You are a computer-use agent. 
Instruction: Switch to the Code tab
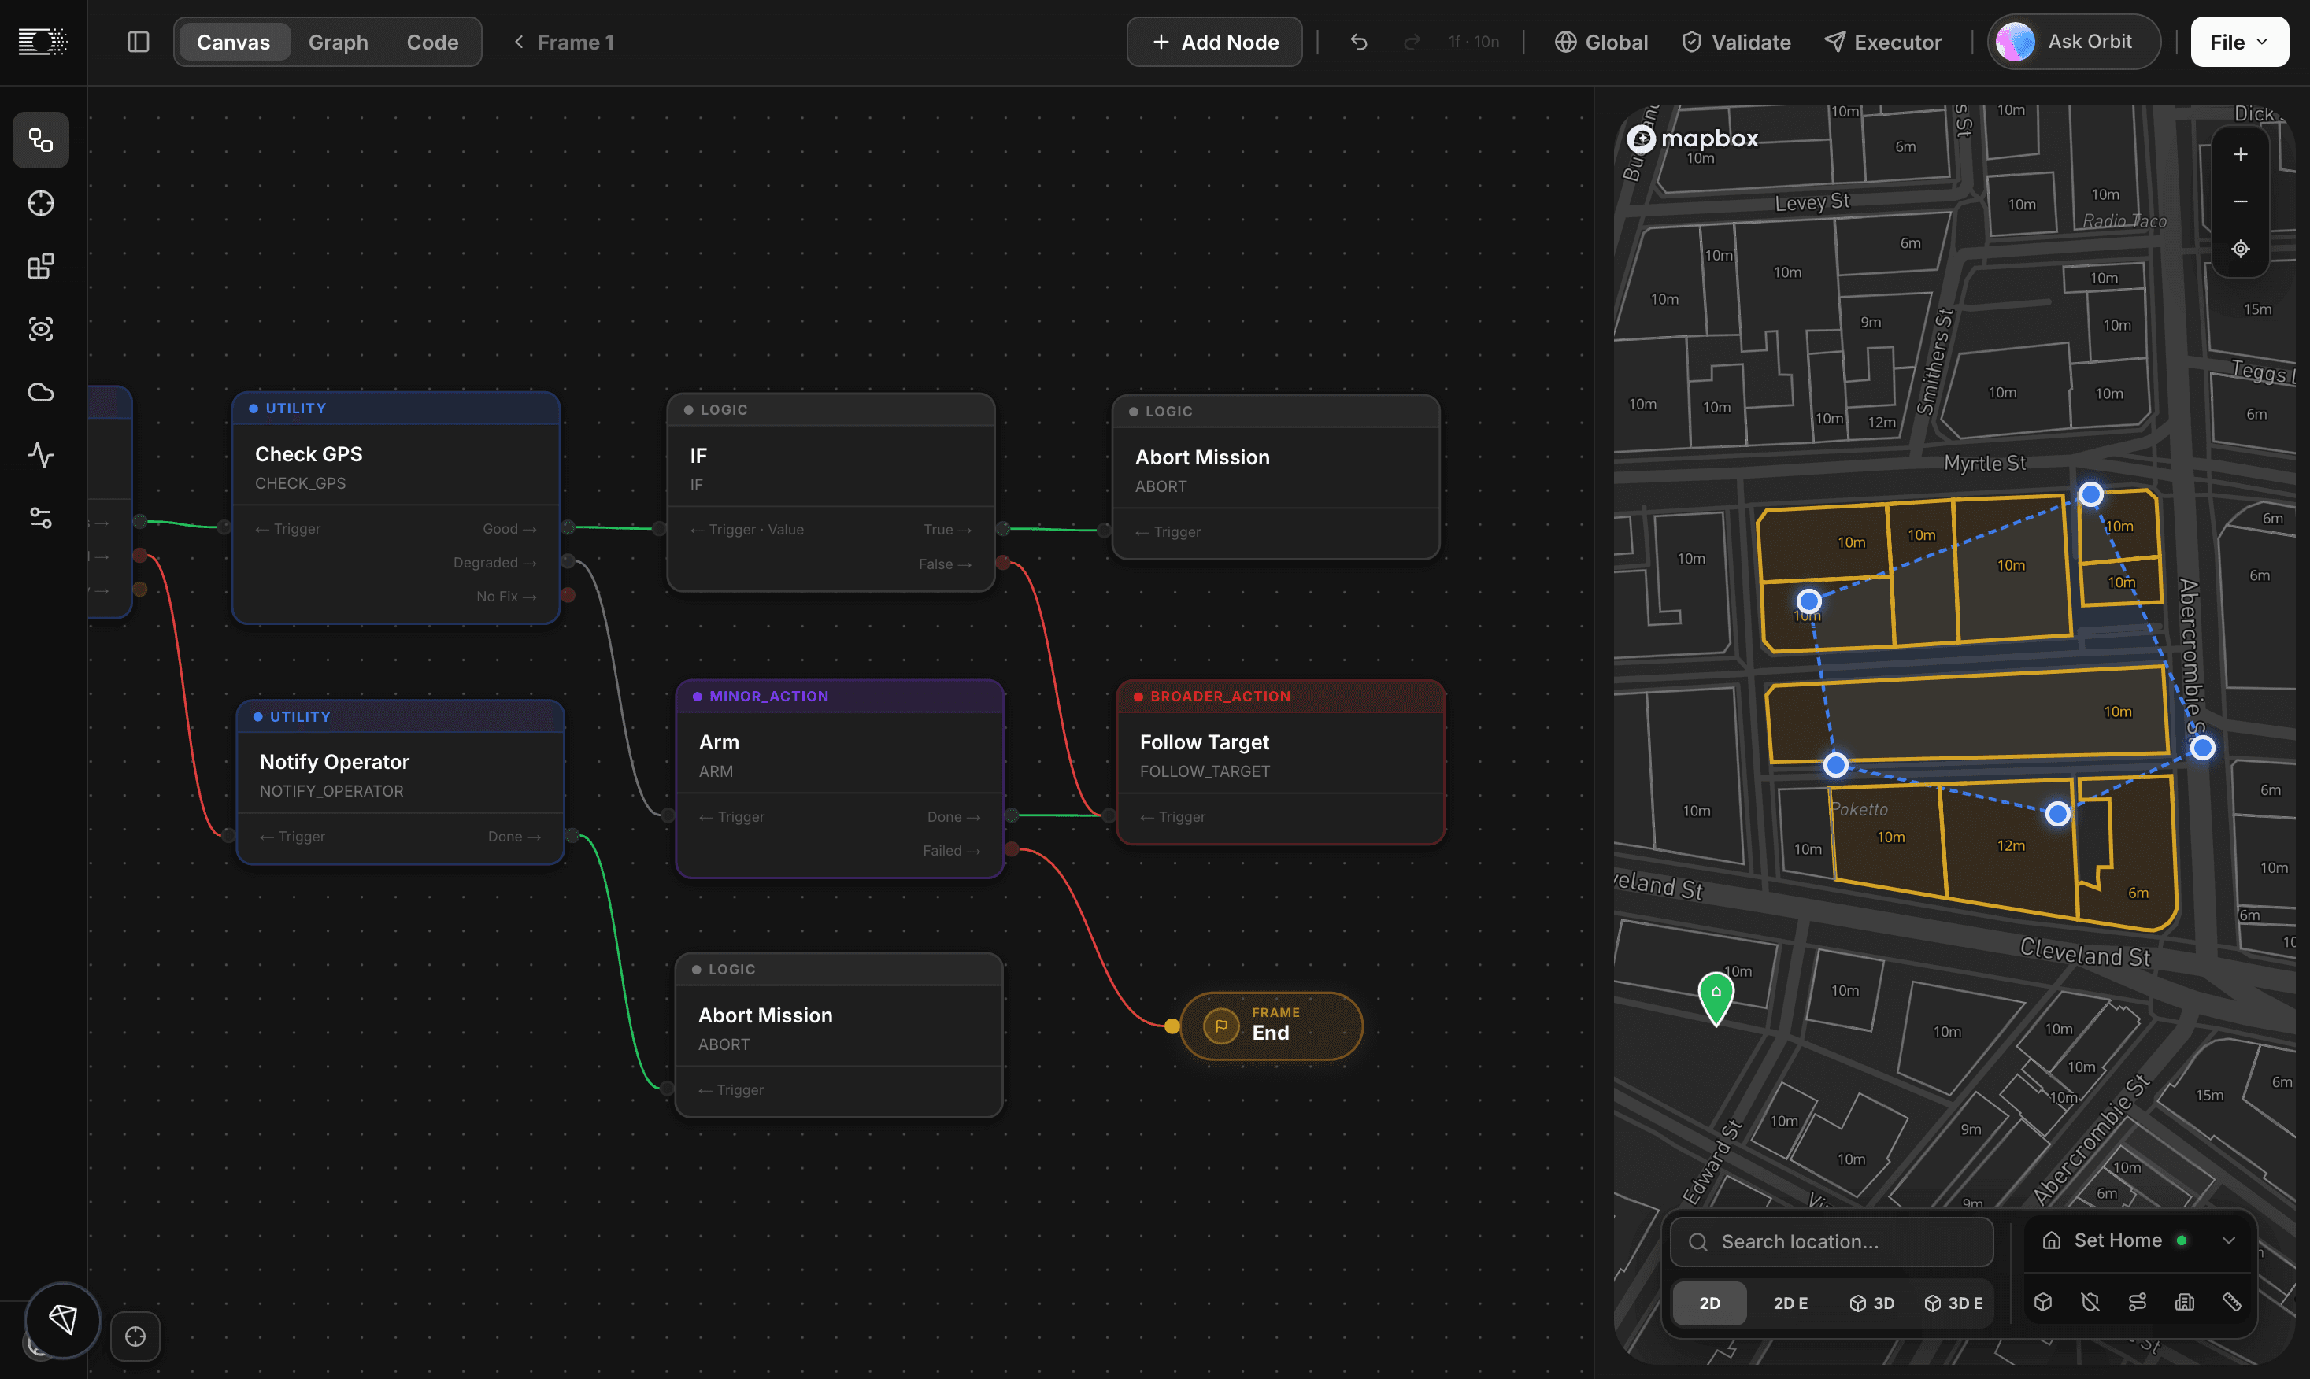coord(432,42)
